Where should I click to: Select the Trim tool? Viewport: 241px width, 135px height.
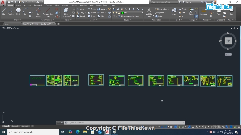coord(101,13)
